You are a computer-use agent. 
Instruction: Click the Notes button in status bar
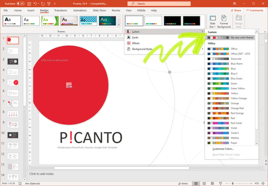183,183
